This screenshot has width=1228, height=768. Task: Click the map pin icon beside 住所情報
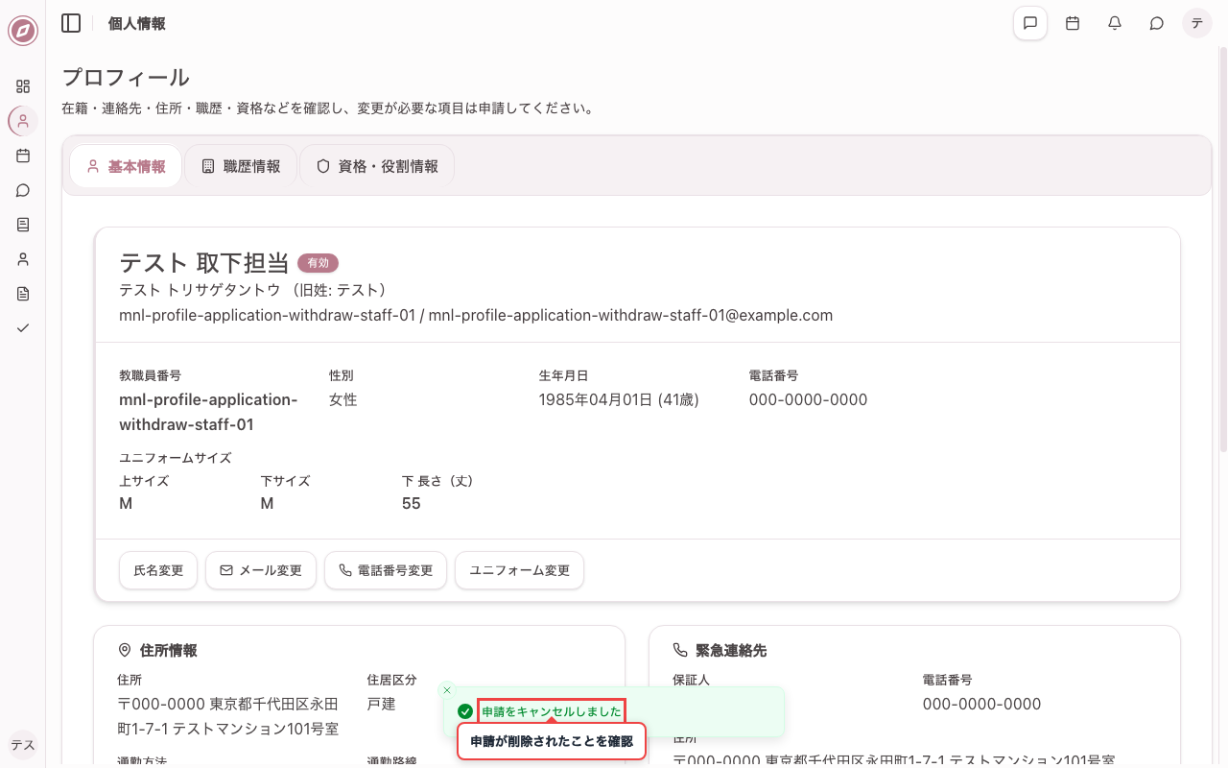125,650
